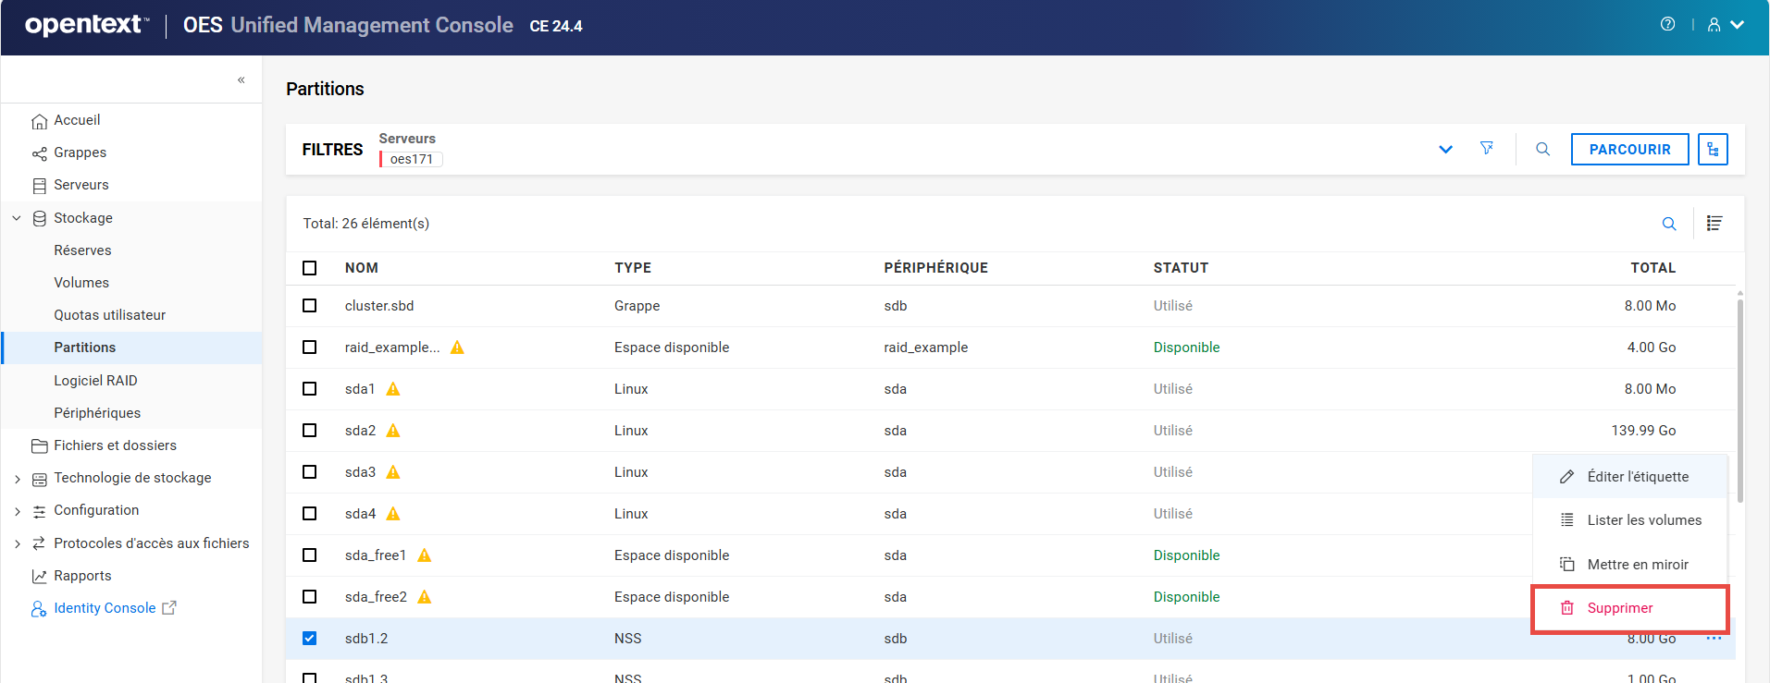The width and height of the screenshot is (1770, 683).
Task: Click the search icon in filters bar
Action: coord(1542,150)
